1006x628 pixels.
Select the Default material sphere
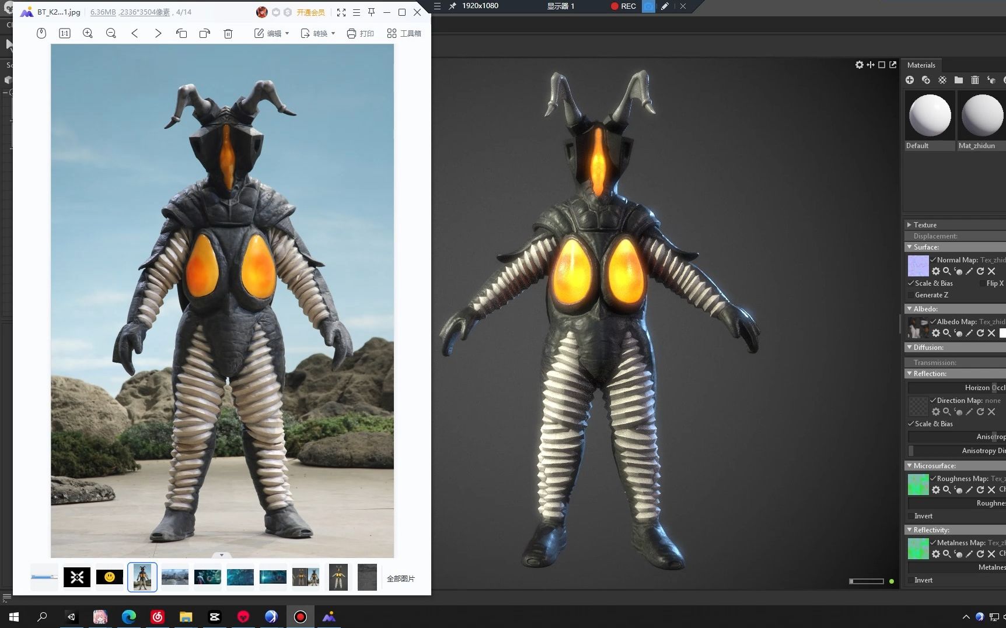pos(930,115)
